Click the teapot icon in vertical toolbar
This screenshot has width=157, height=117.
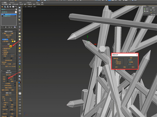[x=20, y=7]
